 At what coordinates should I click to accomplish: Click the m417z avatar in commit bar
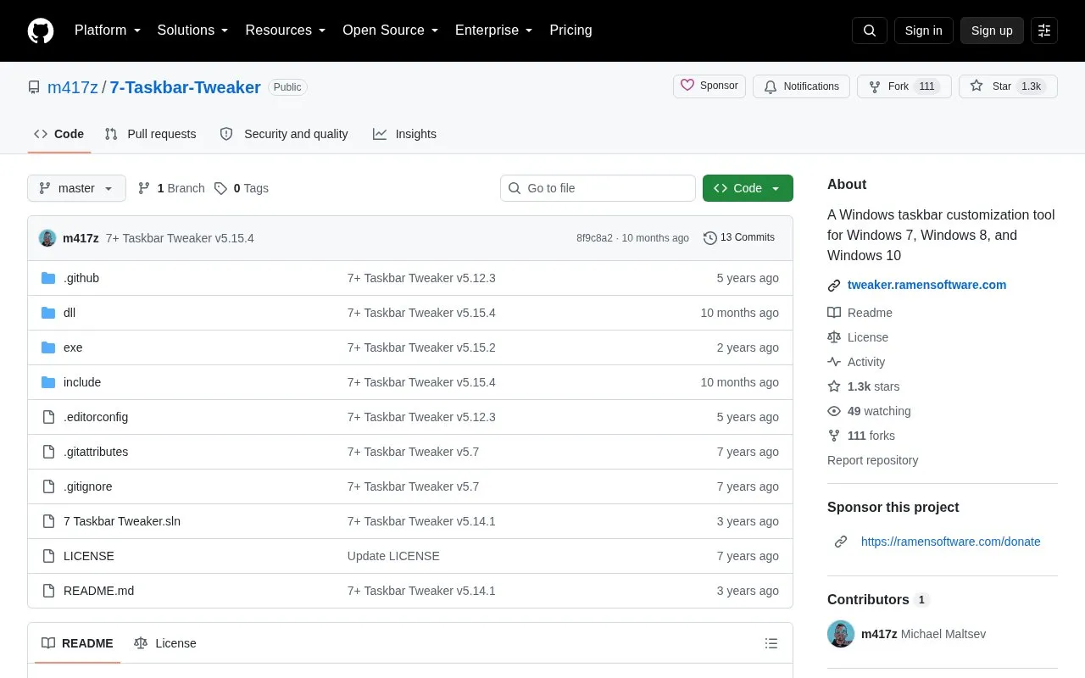[x=47, y=238]
